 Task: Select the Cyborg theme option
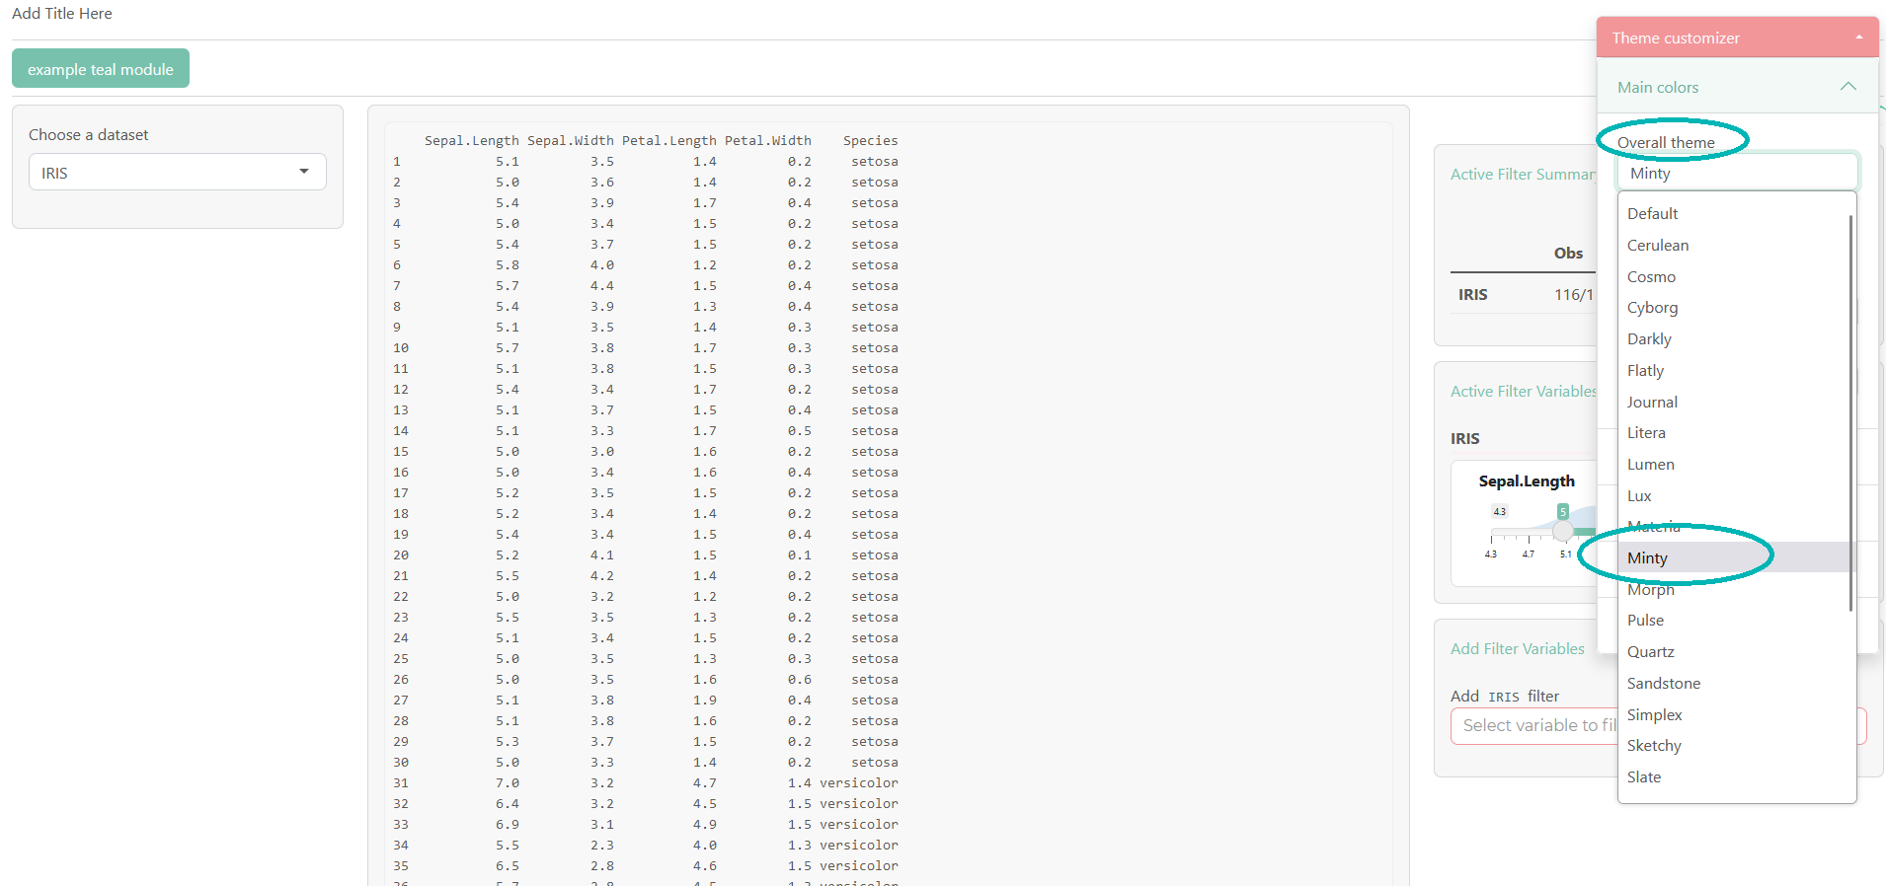coord(1652,308)
